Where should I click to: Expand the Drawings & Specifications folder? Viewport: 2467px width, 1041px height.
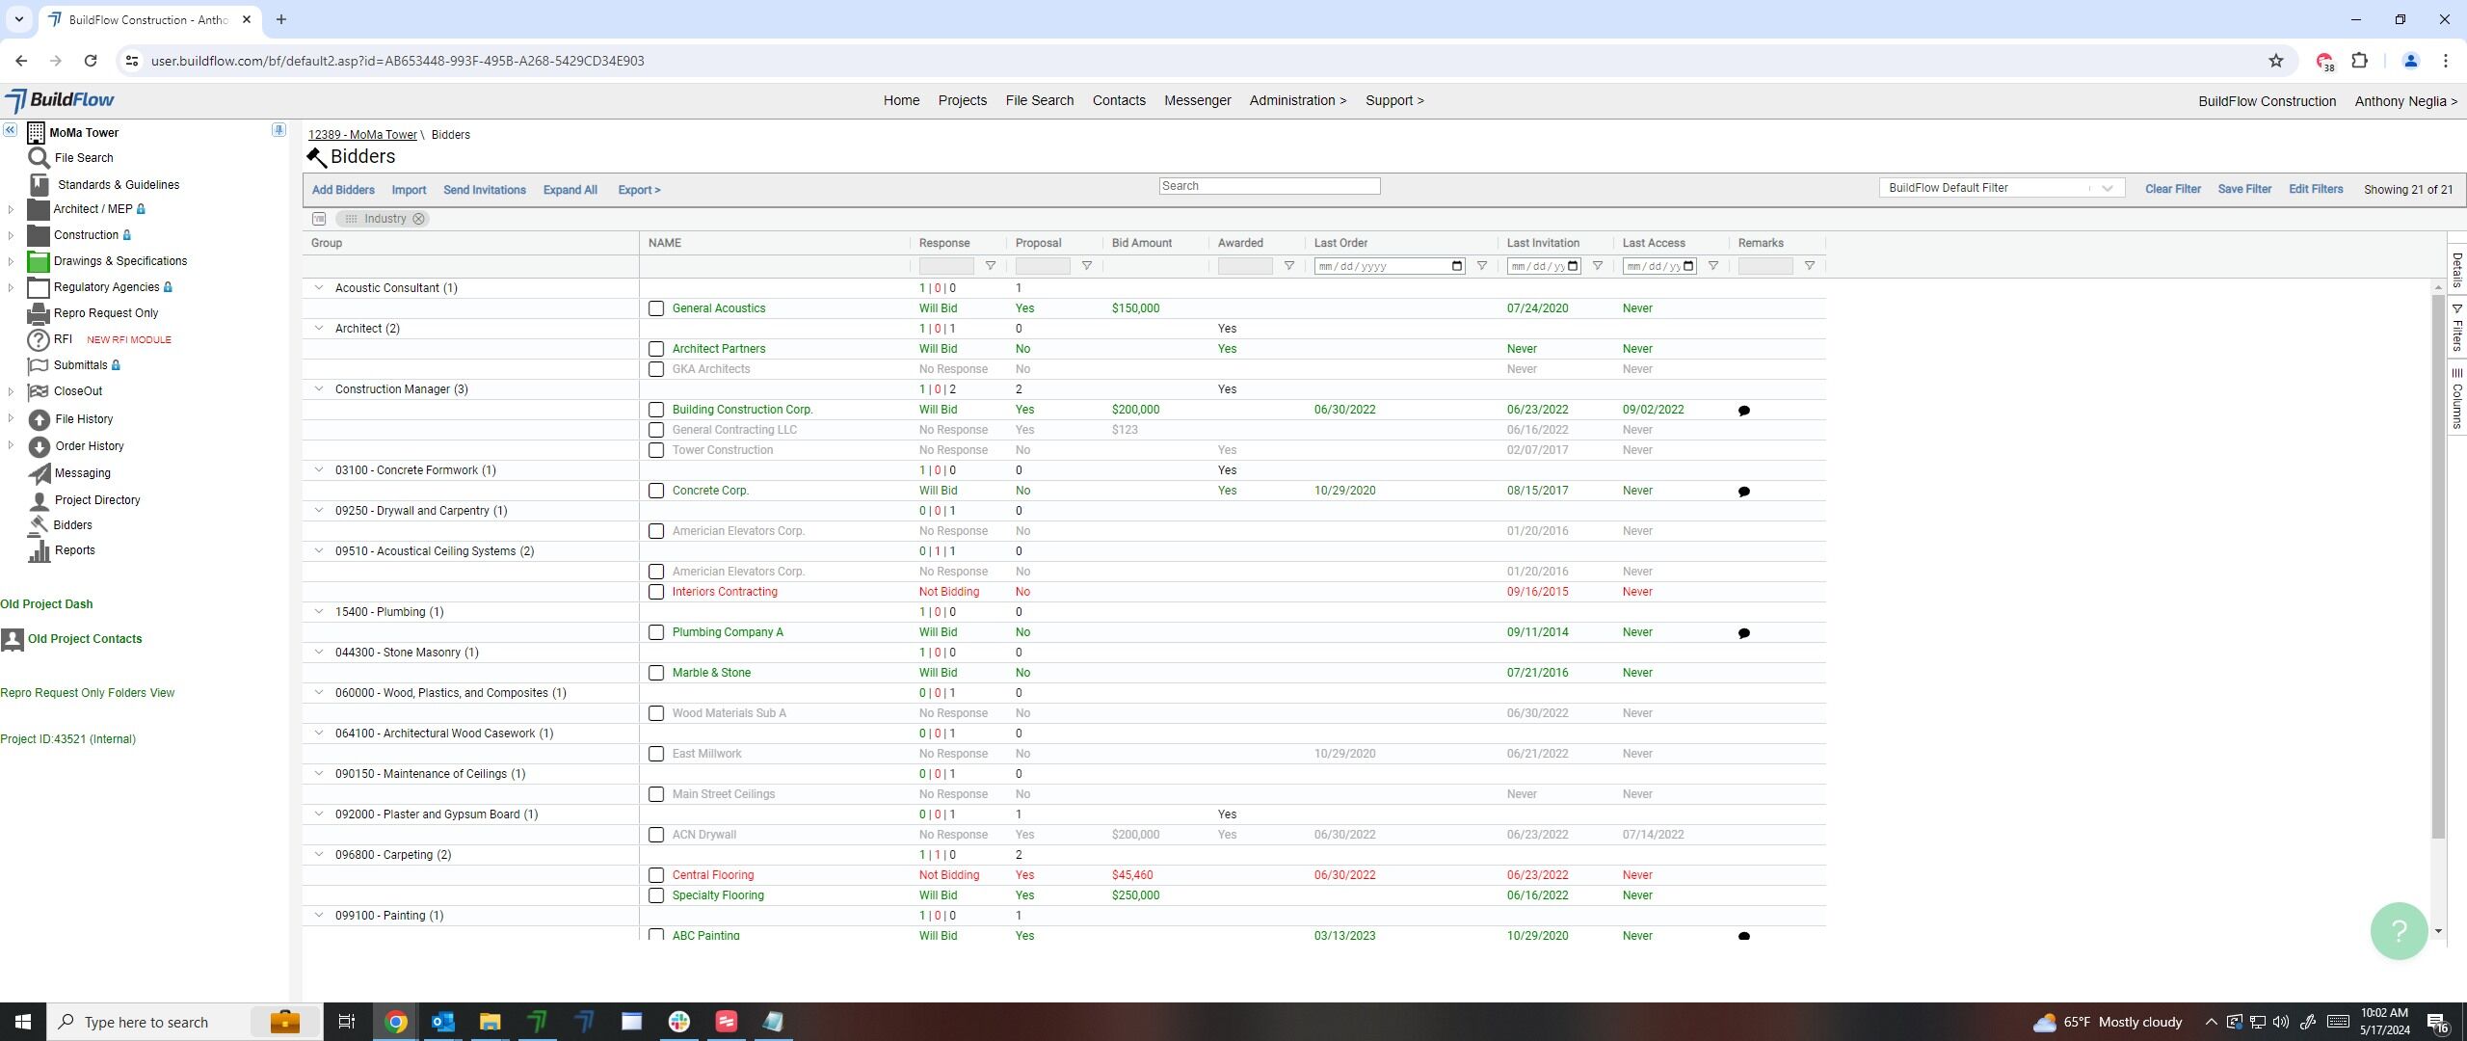click(x=11, y=261)
